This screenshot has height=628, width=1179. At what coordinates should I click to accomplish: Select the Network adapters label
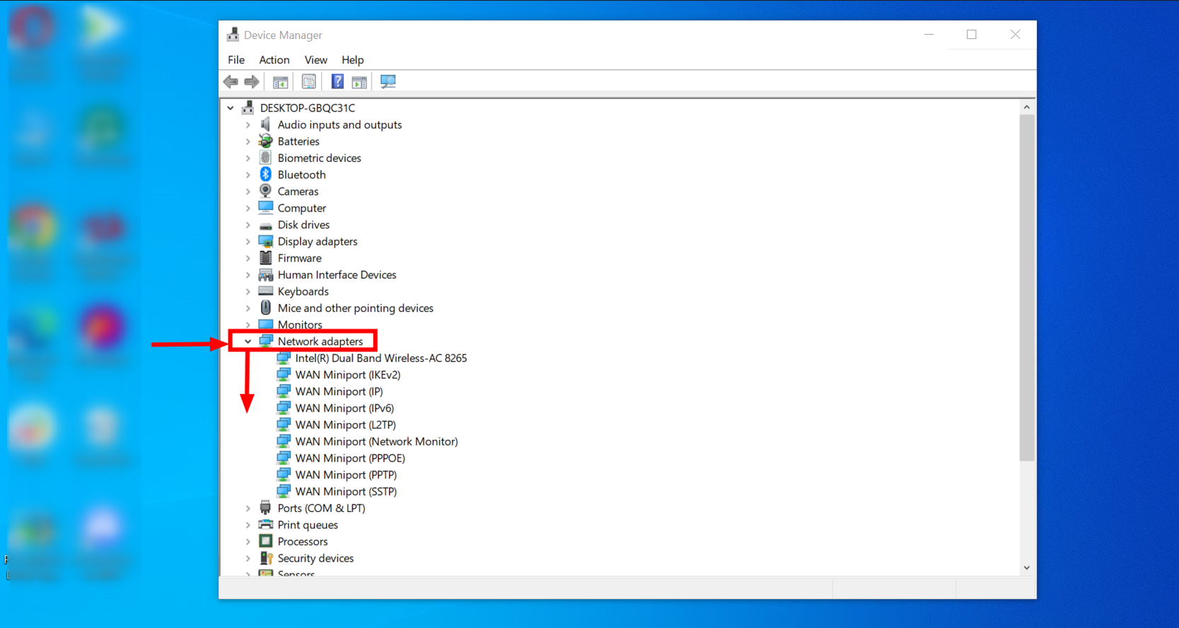[x=320, y=342]
